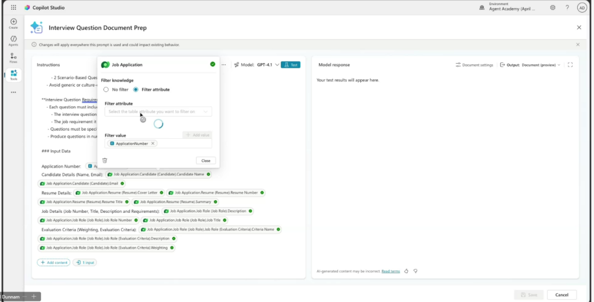Screen dimensions: 594x302
Task: Remove the ApplicationNumber filter value chip
Action: coord(153,143)
